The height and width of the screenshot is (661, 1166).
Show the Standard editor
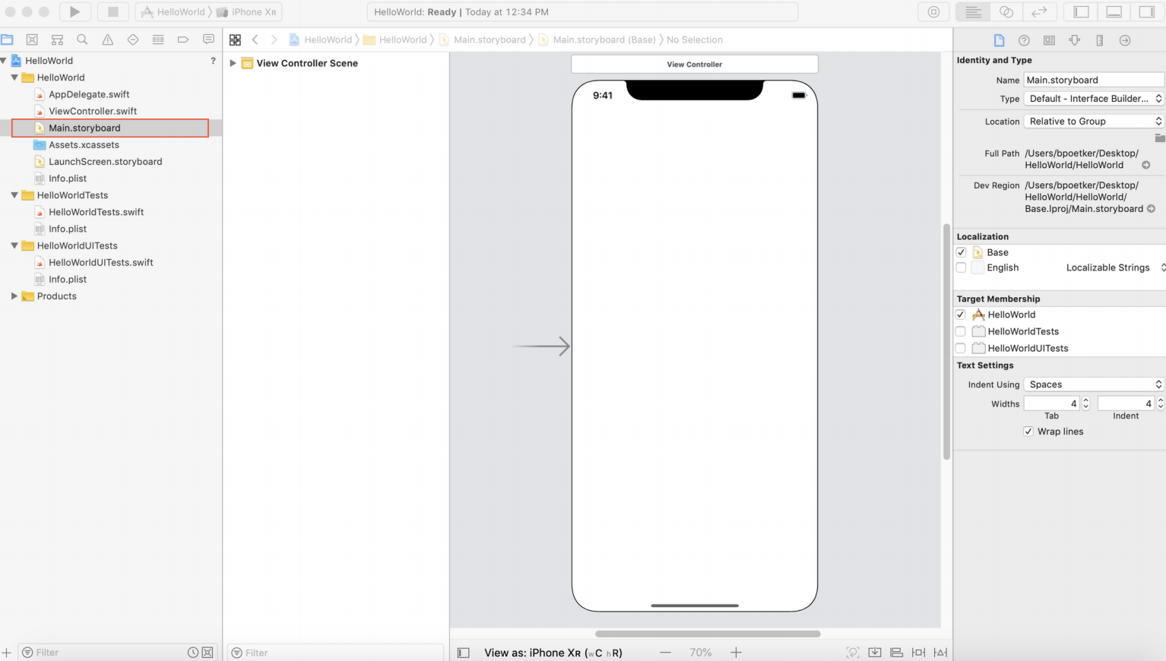point(973,11)
